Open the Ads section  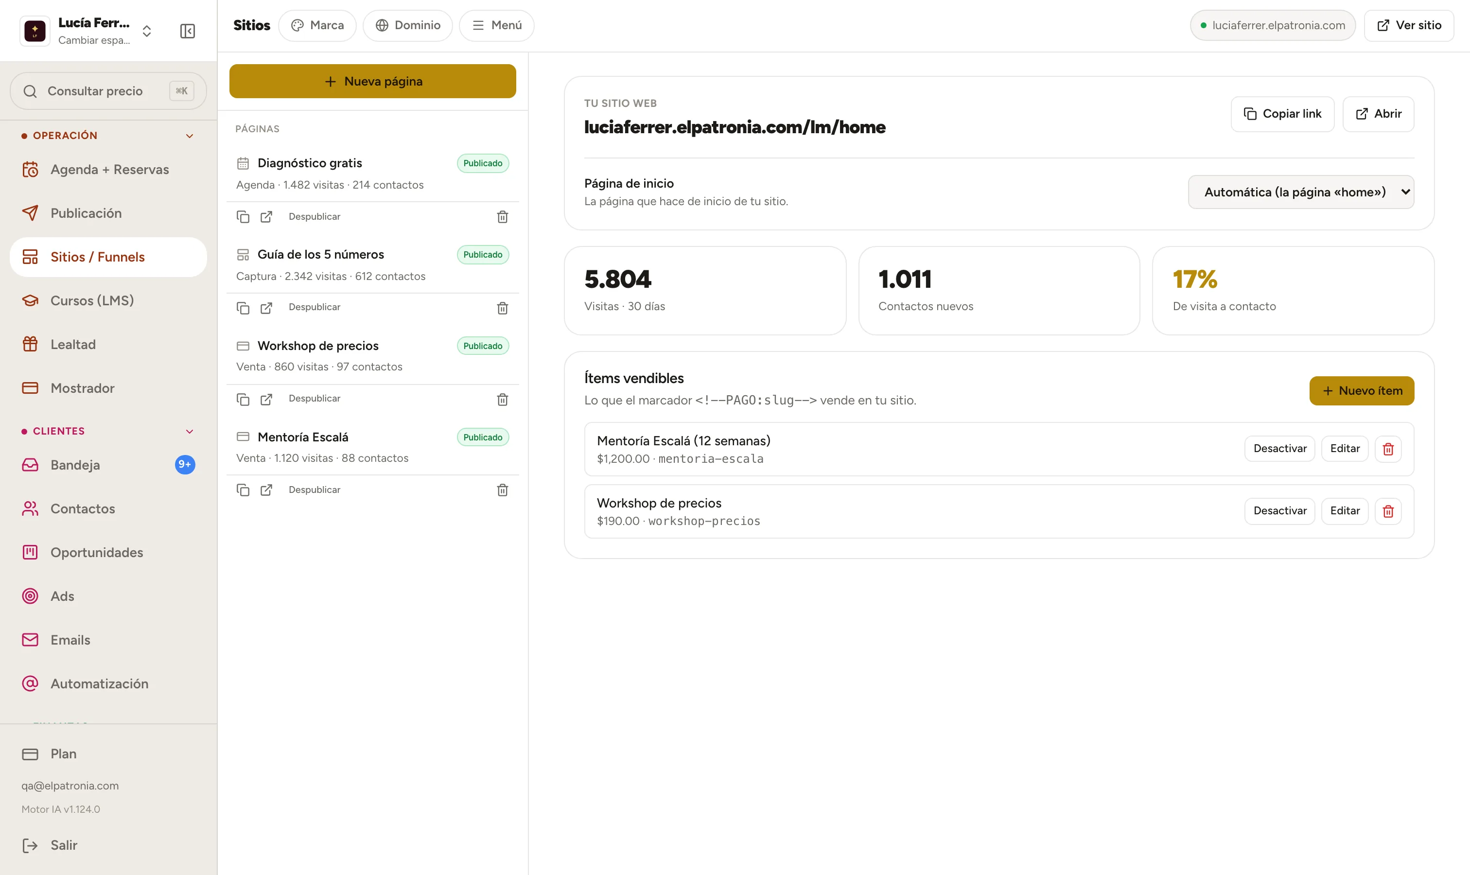[x=108, y=596]
